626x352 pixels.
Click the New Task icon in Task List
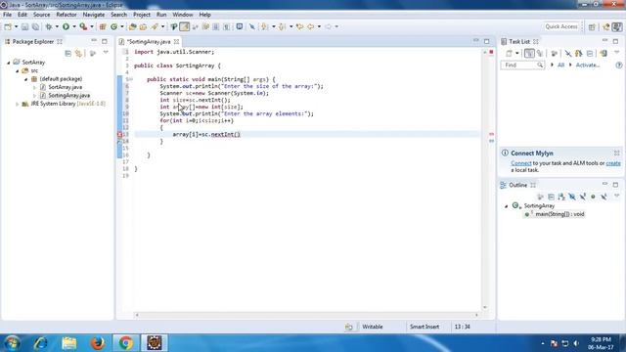509,53
